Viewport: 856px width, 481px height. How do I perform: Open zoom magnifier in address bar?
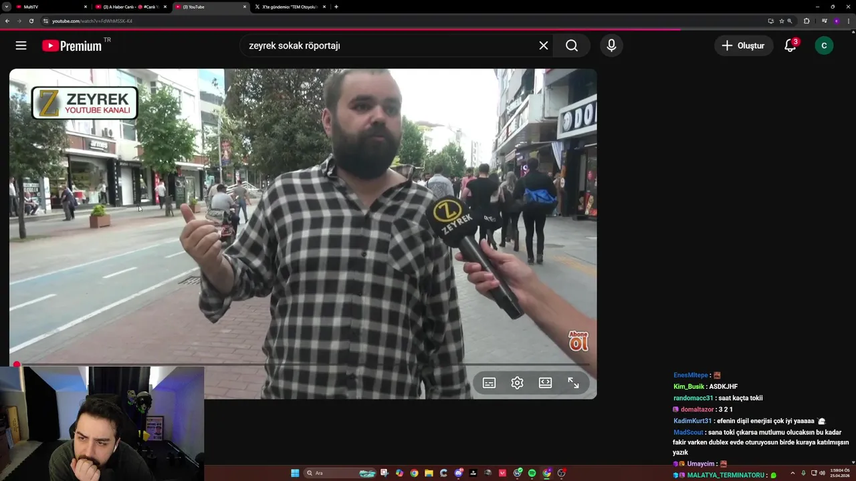pos(790,21)
